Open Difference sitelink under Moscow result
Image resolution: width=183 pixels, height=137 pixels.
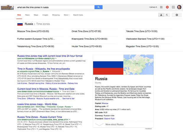(x=31, y=99)
